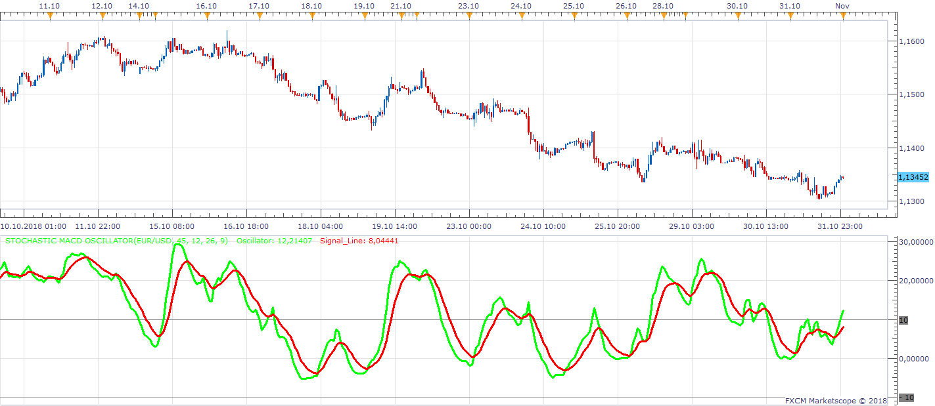
Task: Click the 25.10 20:00 time label
Action: tap(618, 226)
